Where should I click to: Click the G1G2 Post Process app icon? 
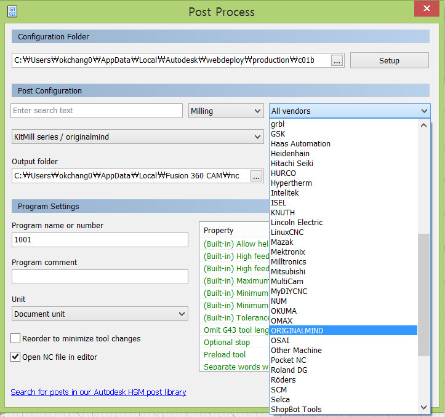12,12
